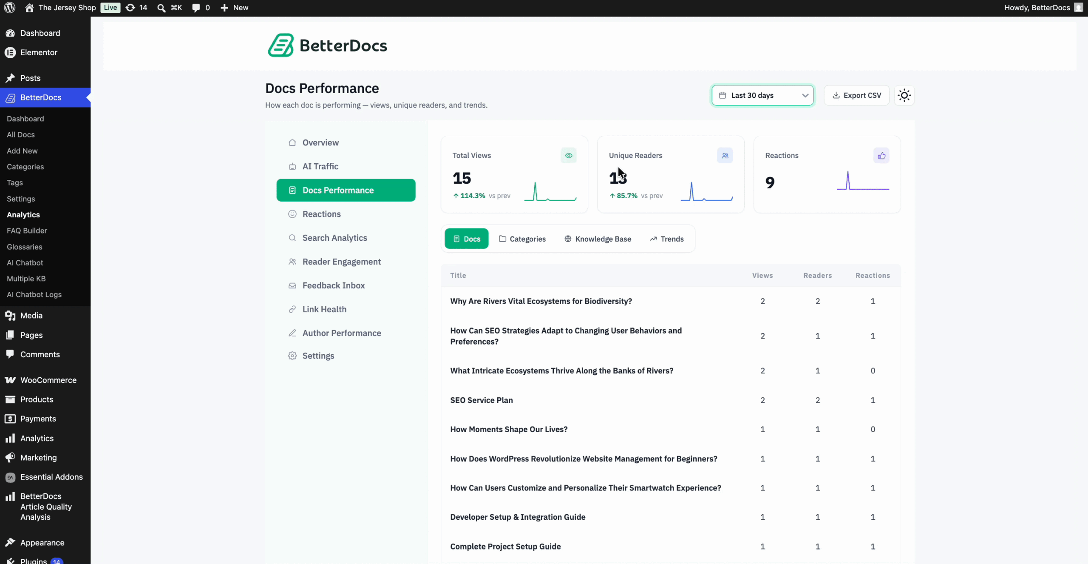Viewport: 1088px width, 564px height.
Task: Open Link Health menu item
Action: pyautogui.click(x=346, y=309)
